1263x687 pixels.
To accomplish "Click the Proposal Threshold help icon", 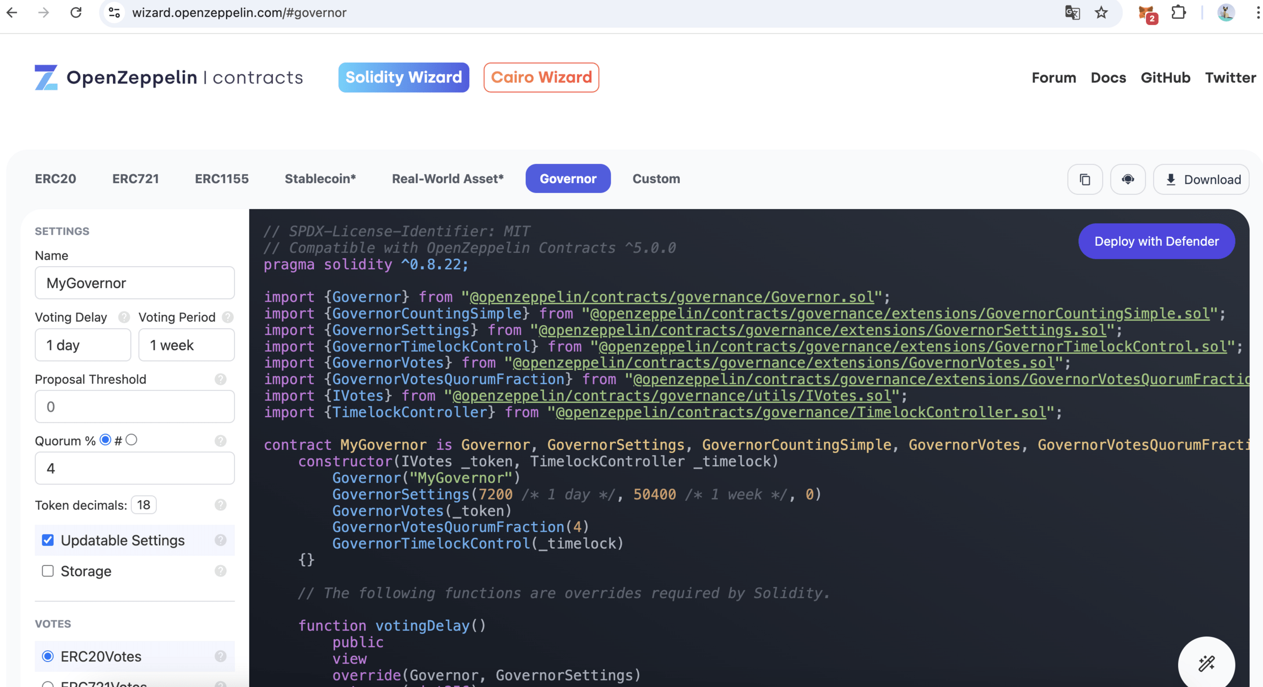I will click(x=220, y=379).
